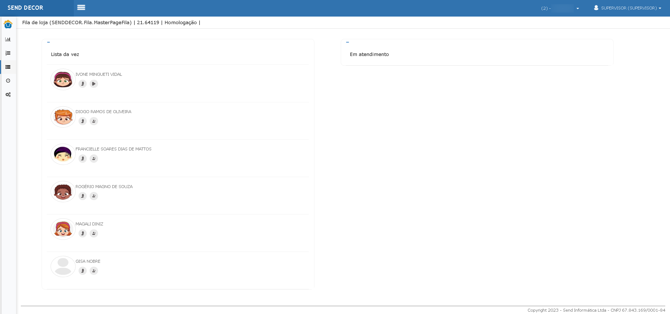Click the person icon under Magali Diniz
The image size is (670, 314).
point(82,233)
